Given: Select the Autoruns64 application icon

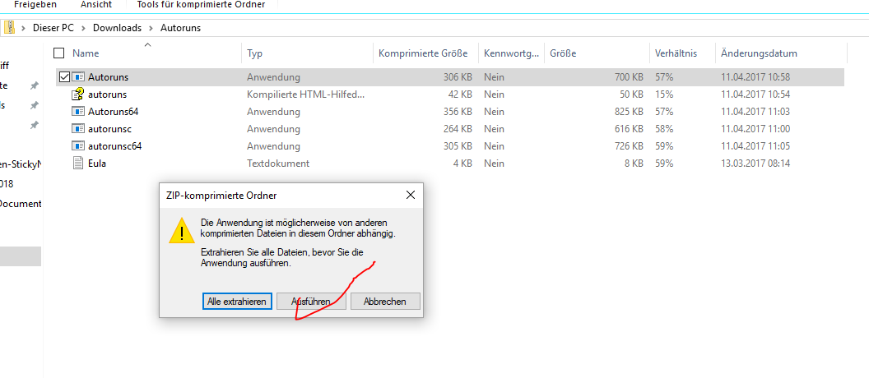Looking at the screenshot, I should point(78,112).
